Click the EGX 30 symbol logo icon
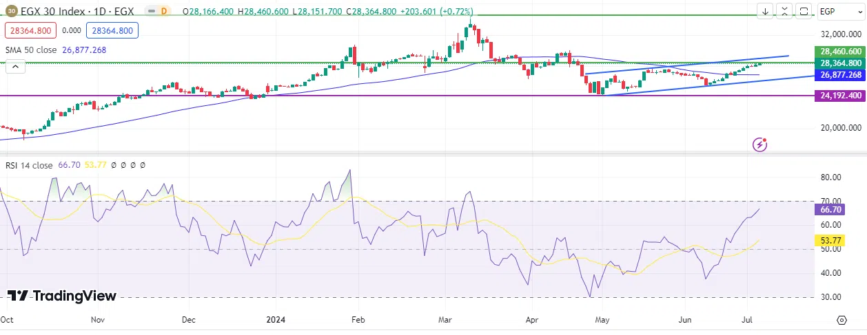 [x=11, y=11]
